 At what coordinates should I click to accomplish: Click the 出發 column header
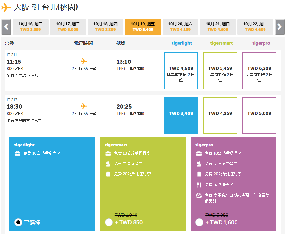(9, 43)
